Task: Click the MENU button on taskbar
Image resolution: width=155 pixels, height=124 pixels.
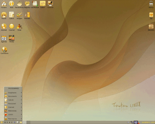Action: 8,122
